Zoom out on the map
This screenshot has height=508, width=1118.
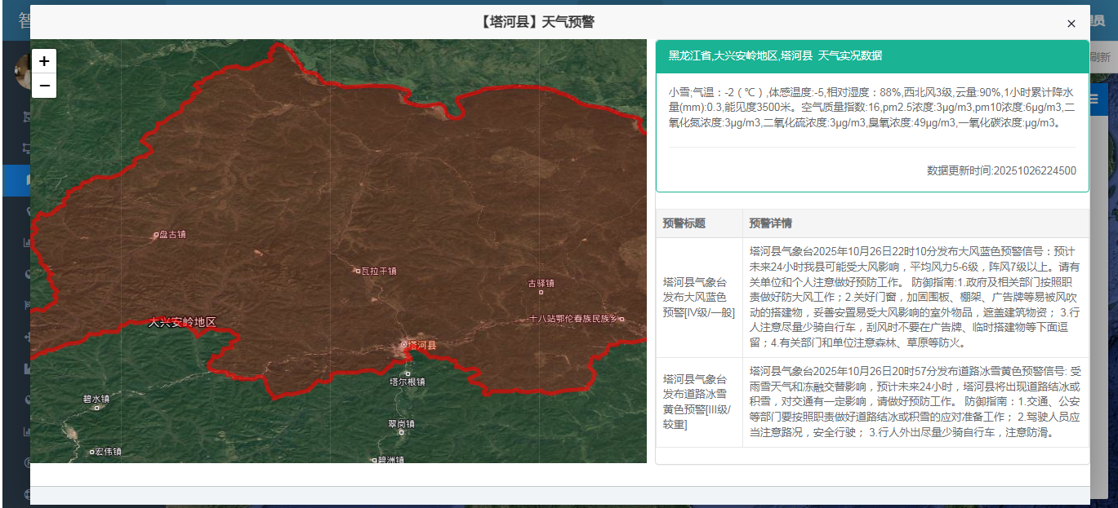[x=44, y=86]
